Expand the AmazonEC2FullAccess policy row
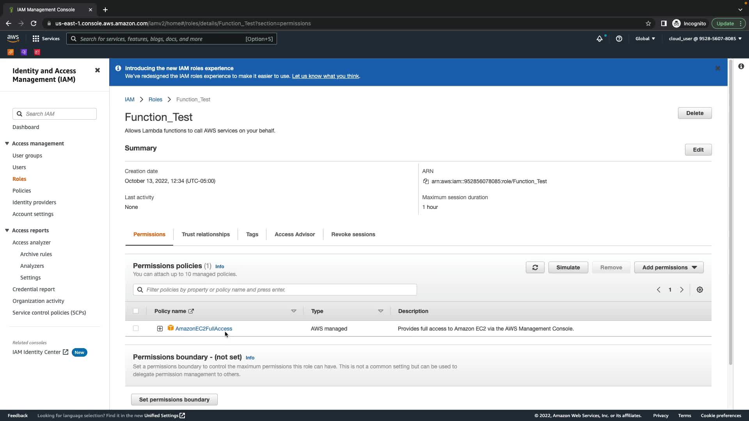Viewport: 749px width, 421px height. 160,329
